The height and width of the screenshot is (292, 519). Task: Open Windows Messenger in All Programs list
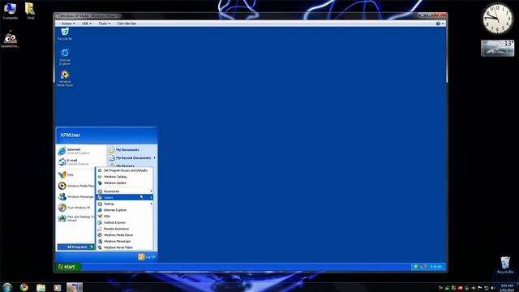(124, 242)
